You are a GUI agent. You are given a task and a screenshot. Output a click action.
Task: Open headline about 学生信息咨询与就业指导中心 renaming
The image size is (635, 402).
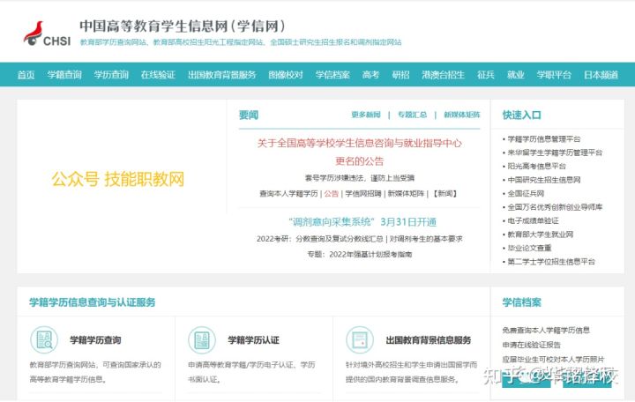pos(360,143)
